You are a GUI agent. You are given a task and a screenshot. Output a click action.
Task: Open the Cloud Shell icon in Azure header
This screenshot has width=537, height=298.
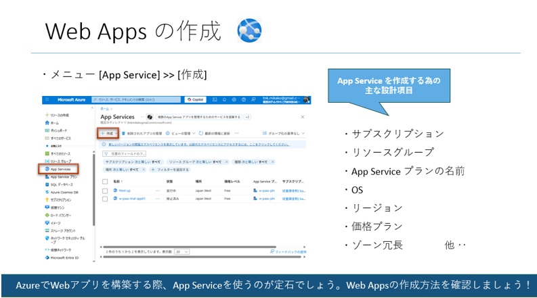(x=215, y=100)
